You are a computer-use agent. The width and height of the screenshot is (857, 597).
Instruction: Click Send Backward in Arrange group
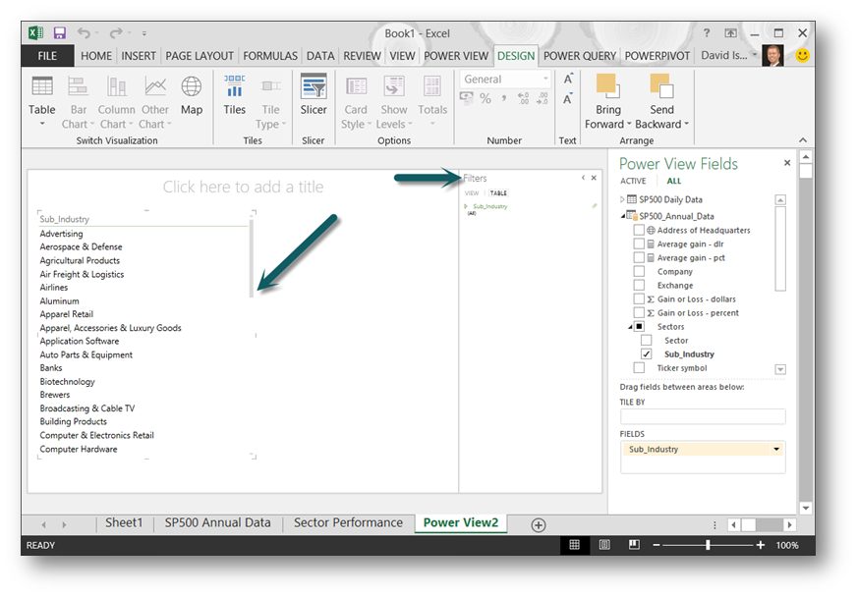pyautogui.click(x=661, y=101)
